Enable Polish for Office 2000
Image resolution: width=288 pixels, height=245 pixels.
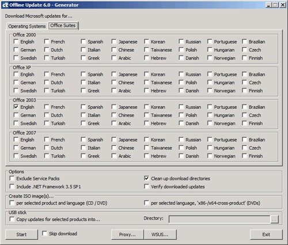[181, 50]
